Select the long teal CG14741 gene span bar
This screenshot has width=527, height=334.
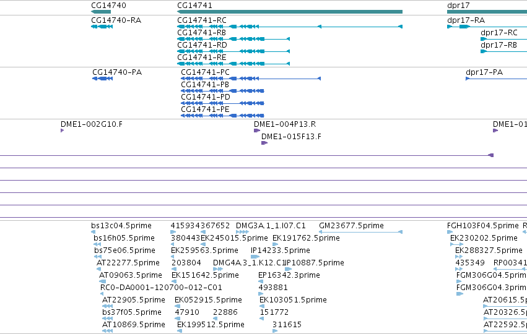coord(290,12)
